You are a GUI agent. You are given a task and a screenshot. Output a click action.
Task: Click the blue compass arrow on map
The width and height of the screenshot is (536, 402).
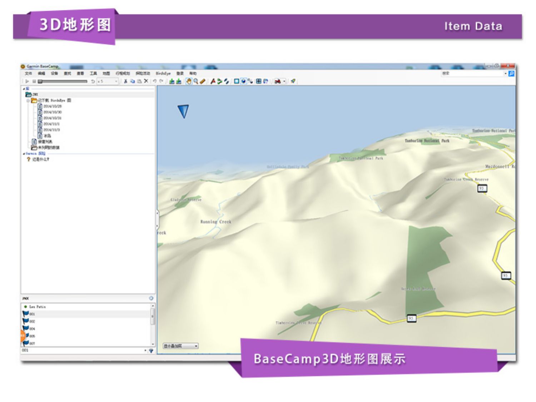click(183, 111)
